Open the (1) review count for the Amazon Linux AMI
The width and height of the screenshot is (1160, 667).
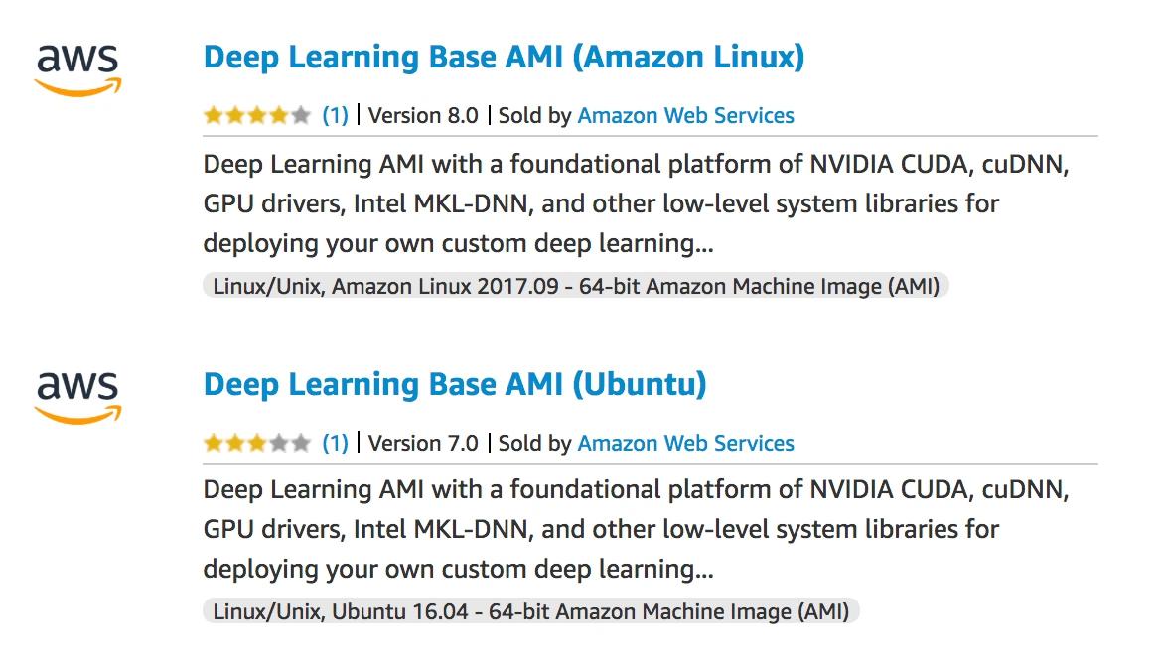[x=336, y=116]
